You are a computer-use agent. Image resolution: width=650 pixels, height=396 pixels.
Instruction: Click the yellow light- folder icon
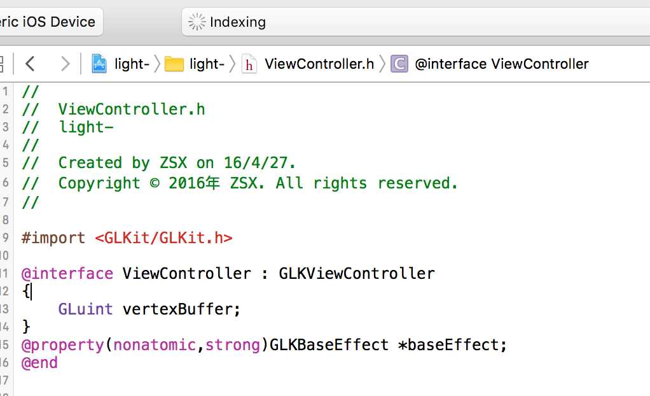coord(174,64)
